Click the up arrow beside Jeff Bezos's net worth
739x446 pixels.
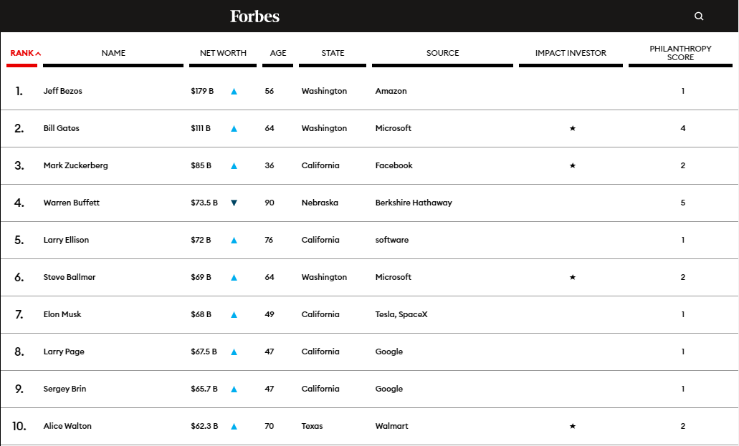[234, 92]
